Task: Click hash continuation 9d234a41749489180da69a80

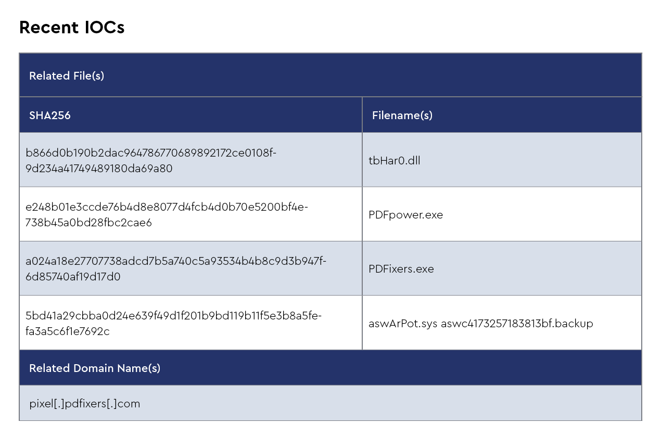Action: click(99, 169)
